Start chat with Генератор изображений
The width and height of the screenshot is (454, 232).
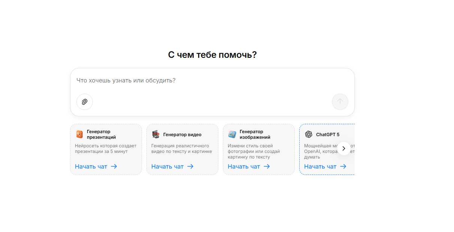point(244,166)
